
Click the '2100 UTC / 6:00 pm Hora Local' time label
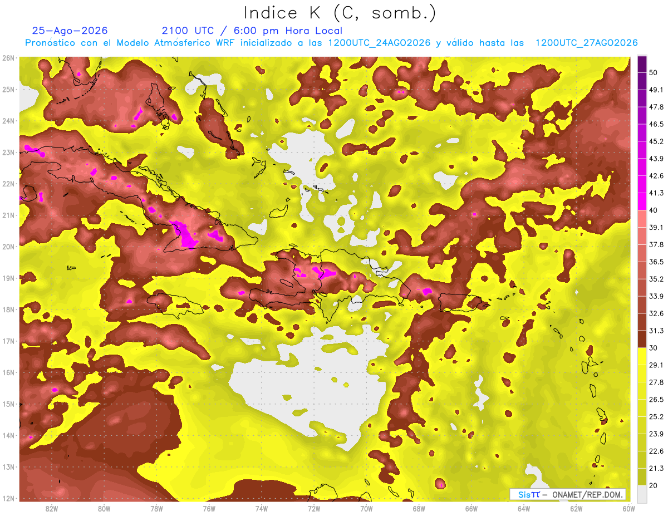pos(252,31)
